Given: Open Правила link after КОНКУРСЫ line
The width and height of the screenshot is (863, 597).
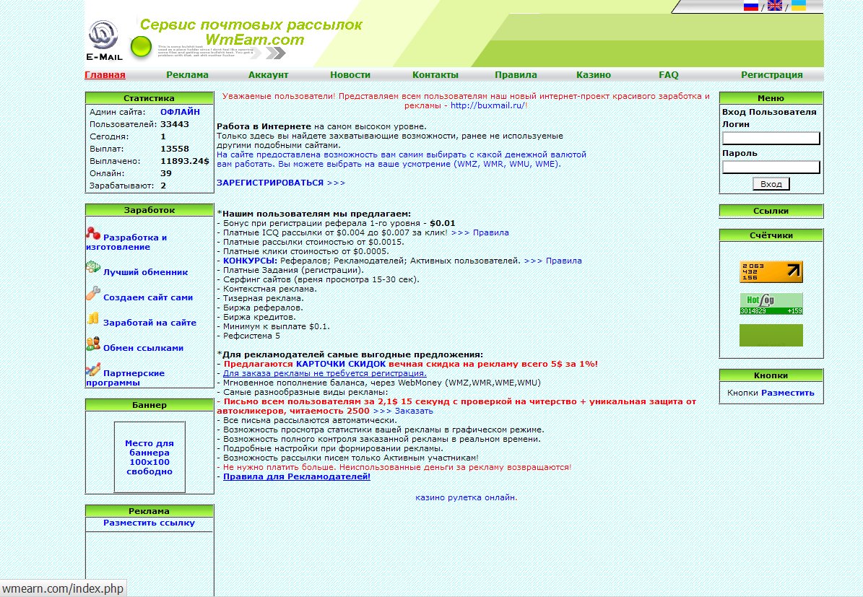Looking at the screenshot, I should coord(552,261).
